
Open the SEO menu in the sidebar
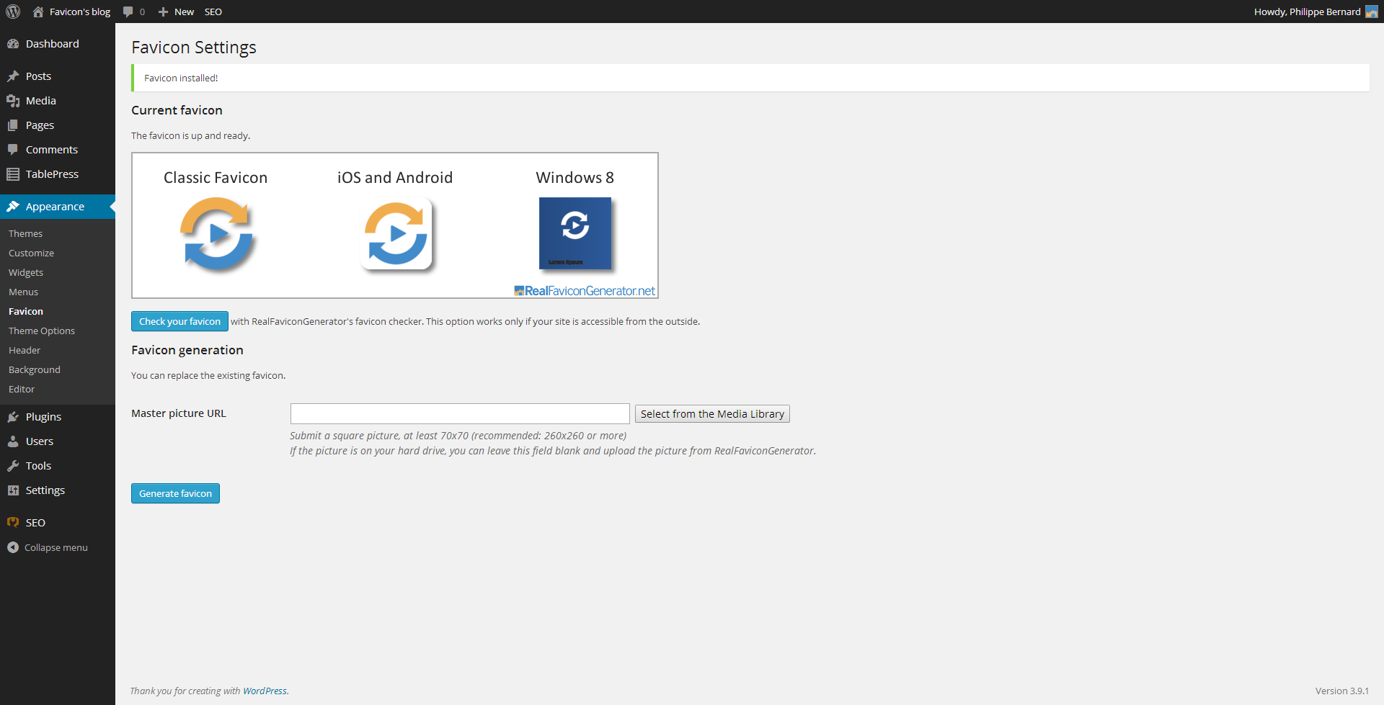coord(35,522)
